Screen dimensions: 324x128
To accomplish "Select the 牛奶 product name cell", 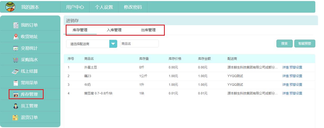I will point(88,85).
